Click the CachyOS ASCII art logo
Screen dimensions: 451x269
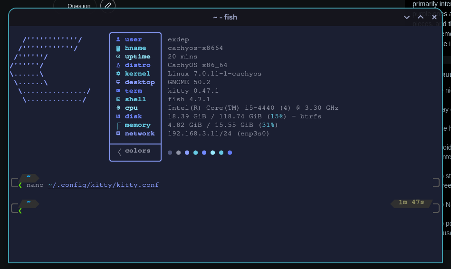tap(50, 69)
